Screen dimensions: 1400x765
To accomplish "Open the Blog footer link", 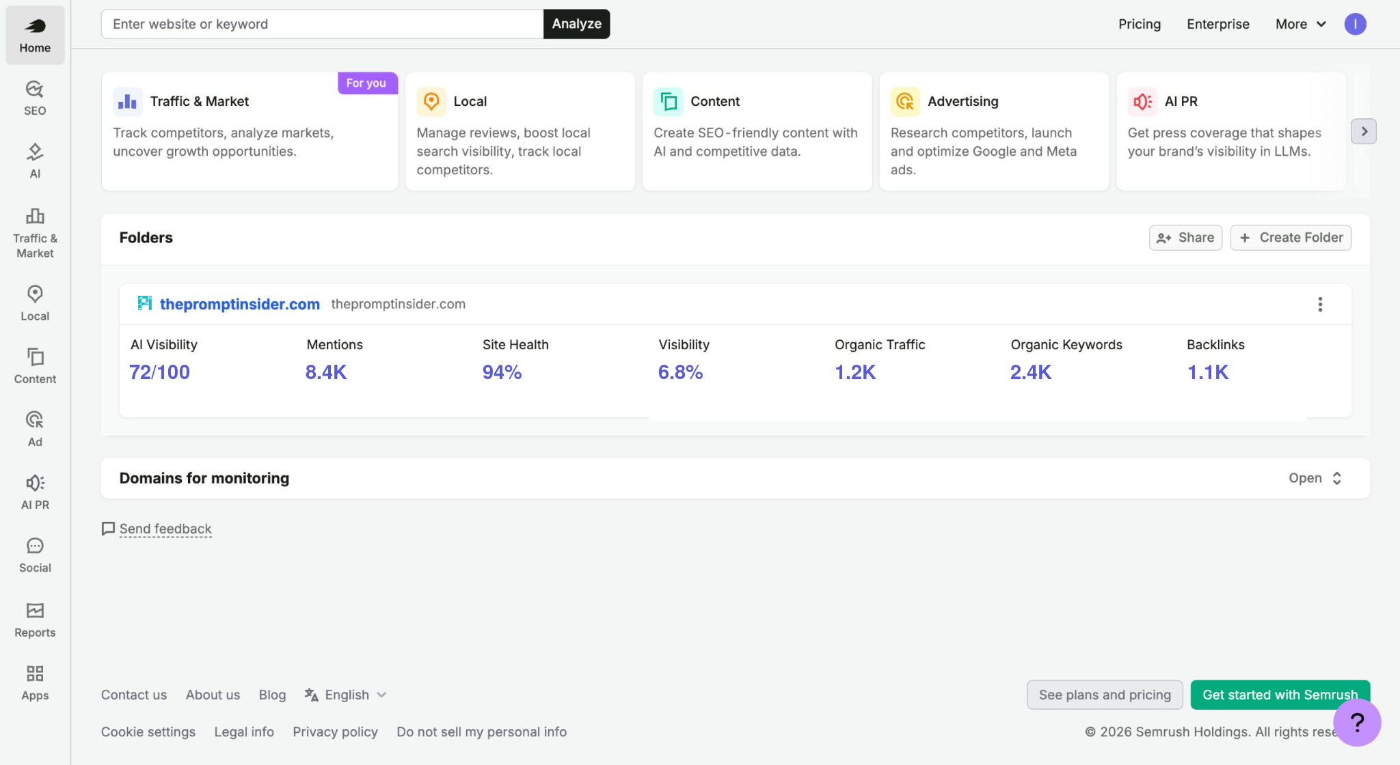I will tap(272, 695).
